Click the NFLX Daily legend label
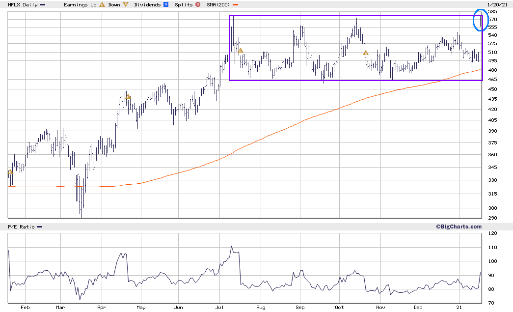 [x=23, y=5]
